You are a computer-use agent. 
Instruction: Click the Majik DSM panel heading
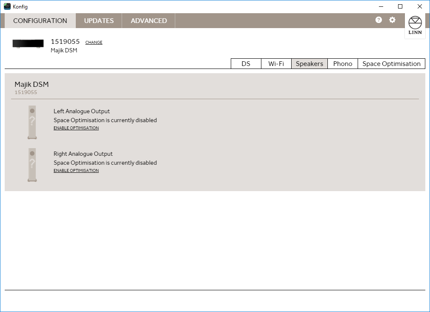(x=32, y=84)
